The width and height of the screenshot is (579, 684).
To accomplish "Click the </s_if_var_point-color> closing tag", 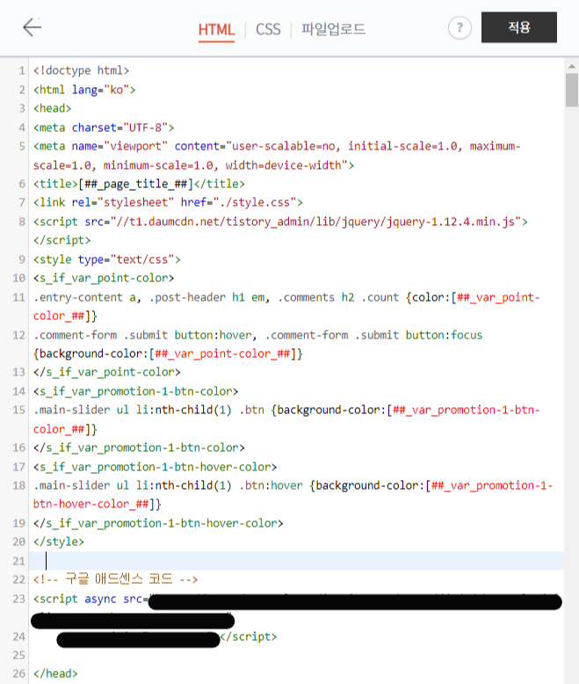I will pos(107,372).
